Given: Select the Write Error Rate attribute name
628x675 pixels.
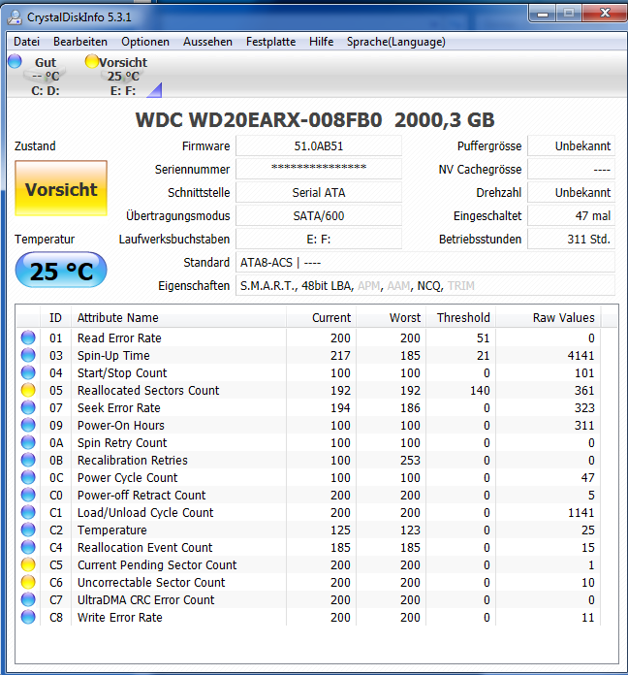Looking at the screenshot, I should (x=119, y=617).
